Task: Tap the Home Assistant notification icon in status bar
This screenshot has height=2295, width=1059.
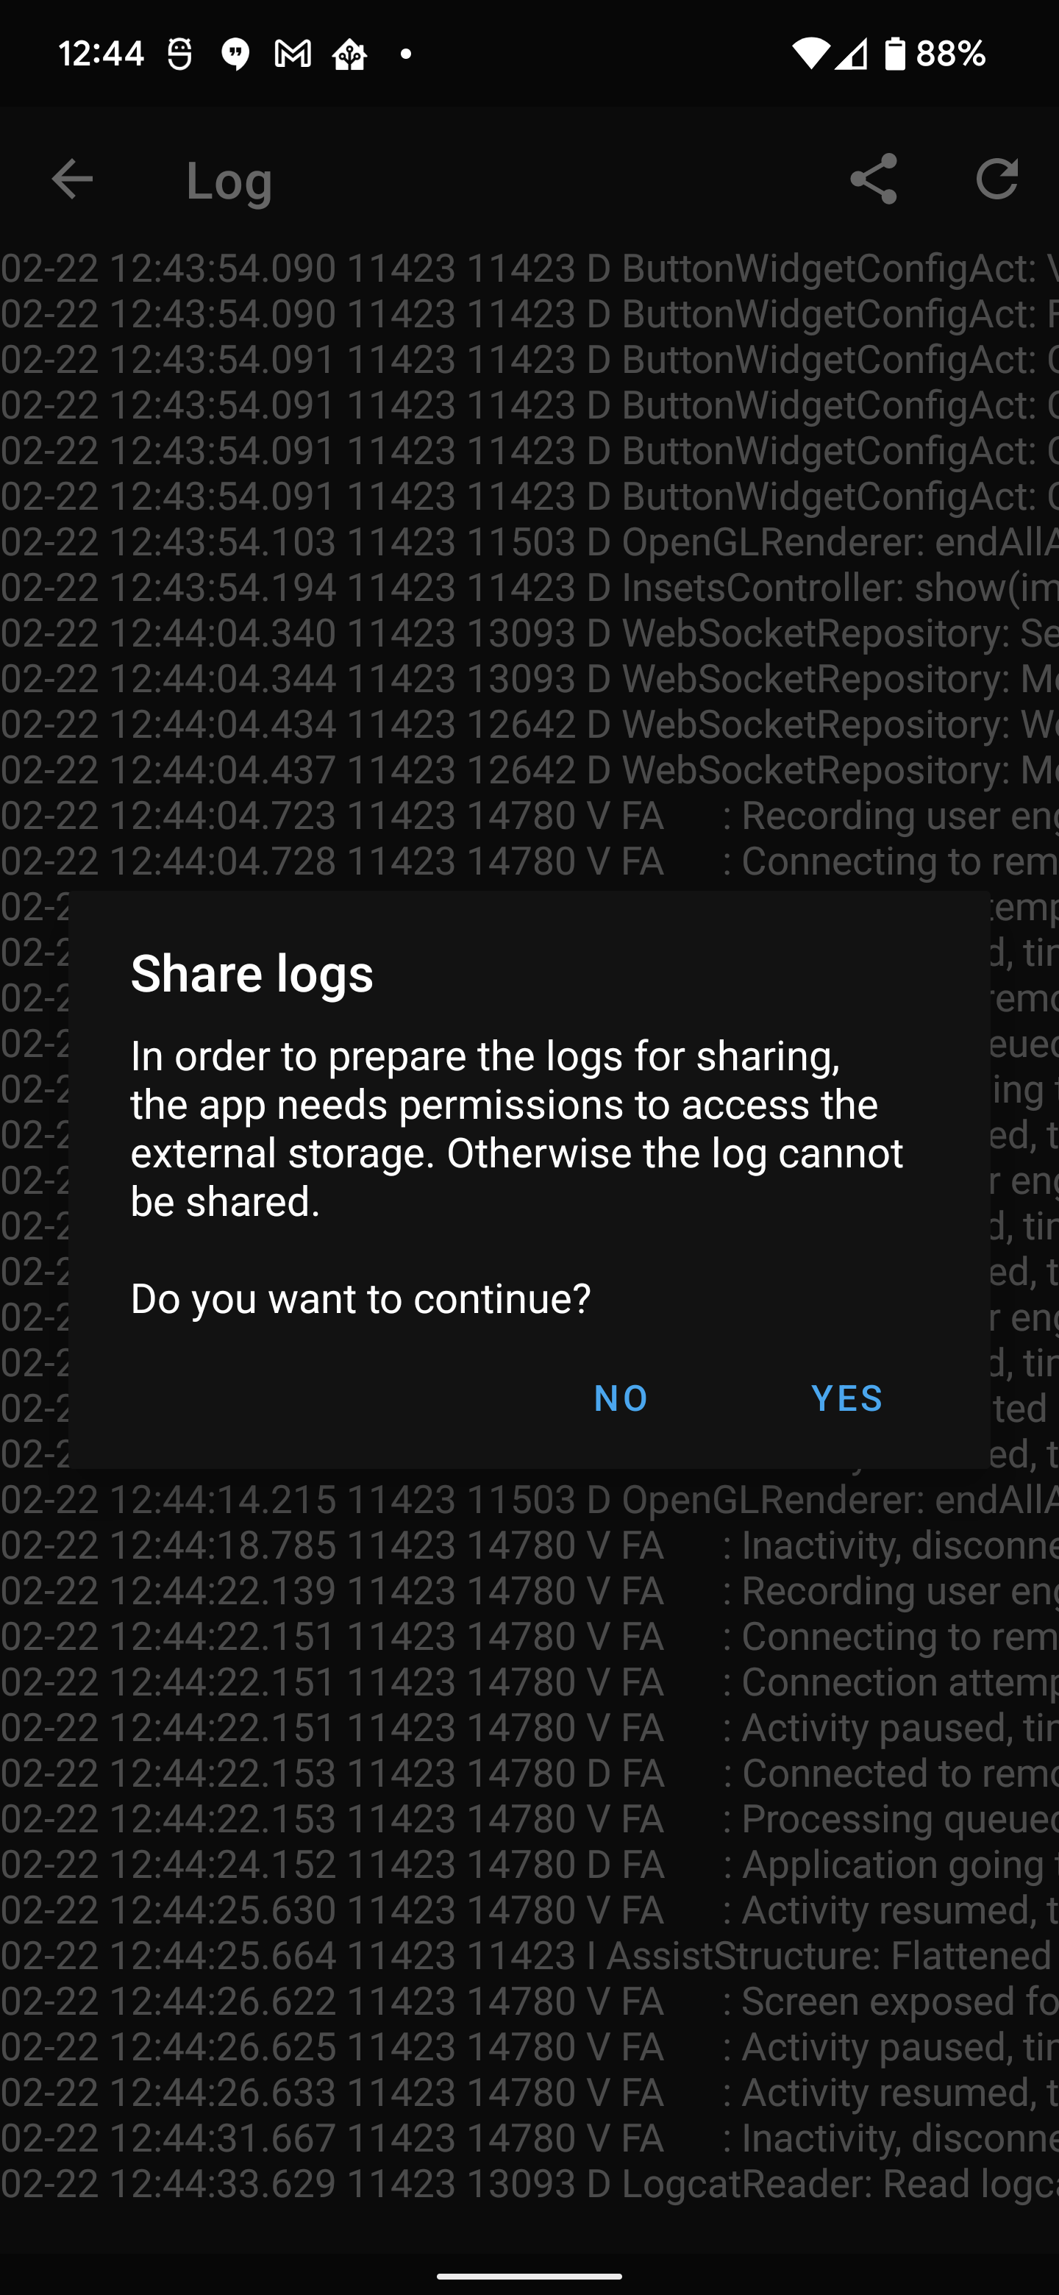Action: click(x=350, y=56)
